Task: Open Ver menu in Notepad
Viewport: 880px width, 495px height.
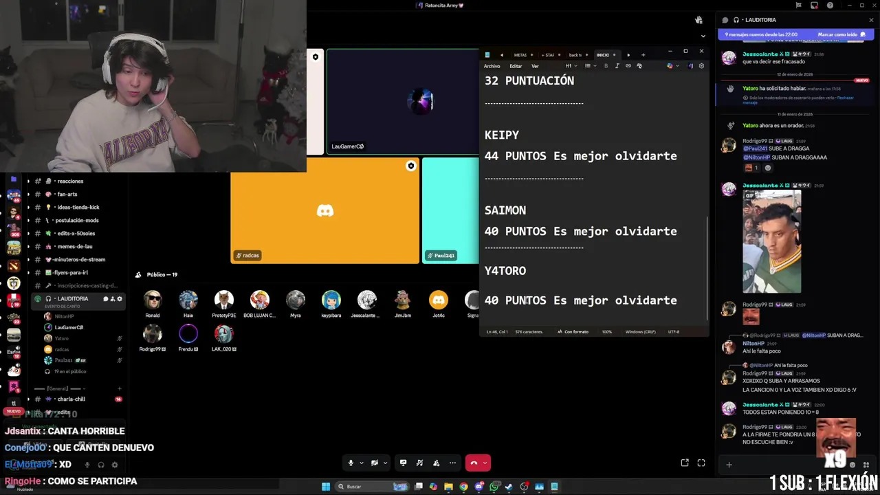Action: 535,66
